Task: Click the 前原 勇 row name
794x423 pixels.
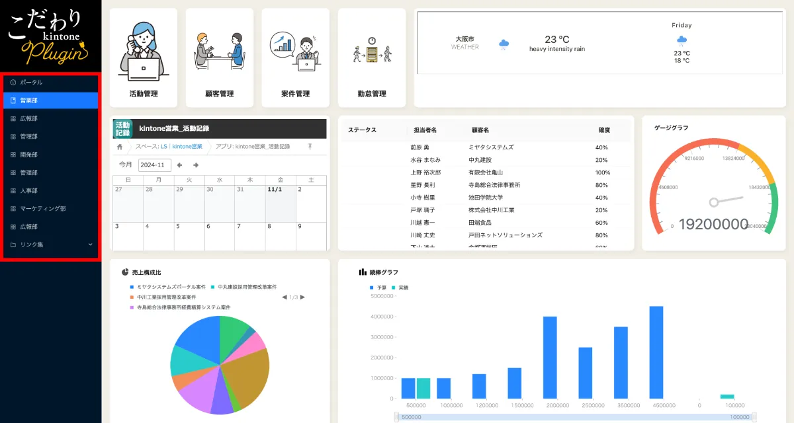Action: 419,147
